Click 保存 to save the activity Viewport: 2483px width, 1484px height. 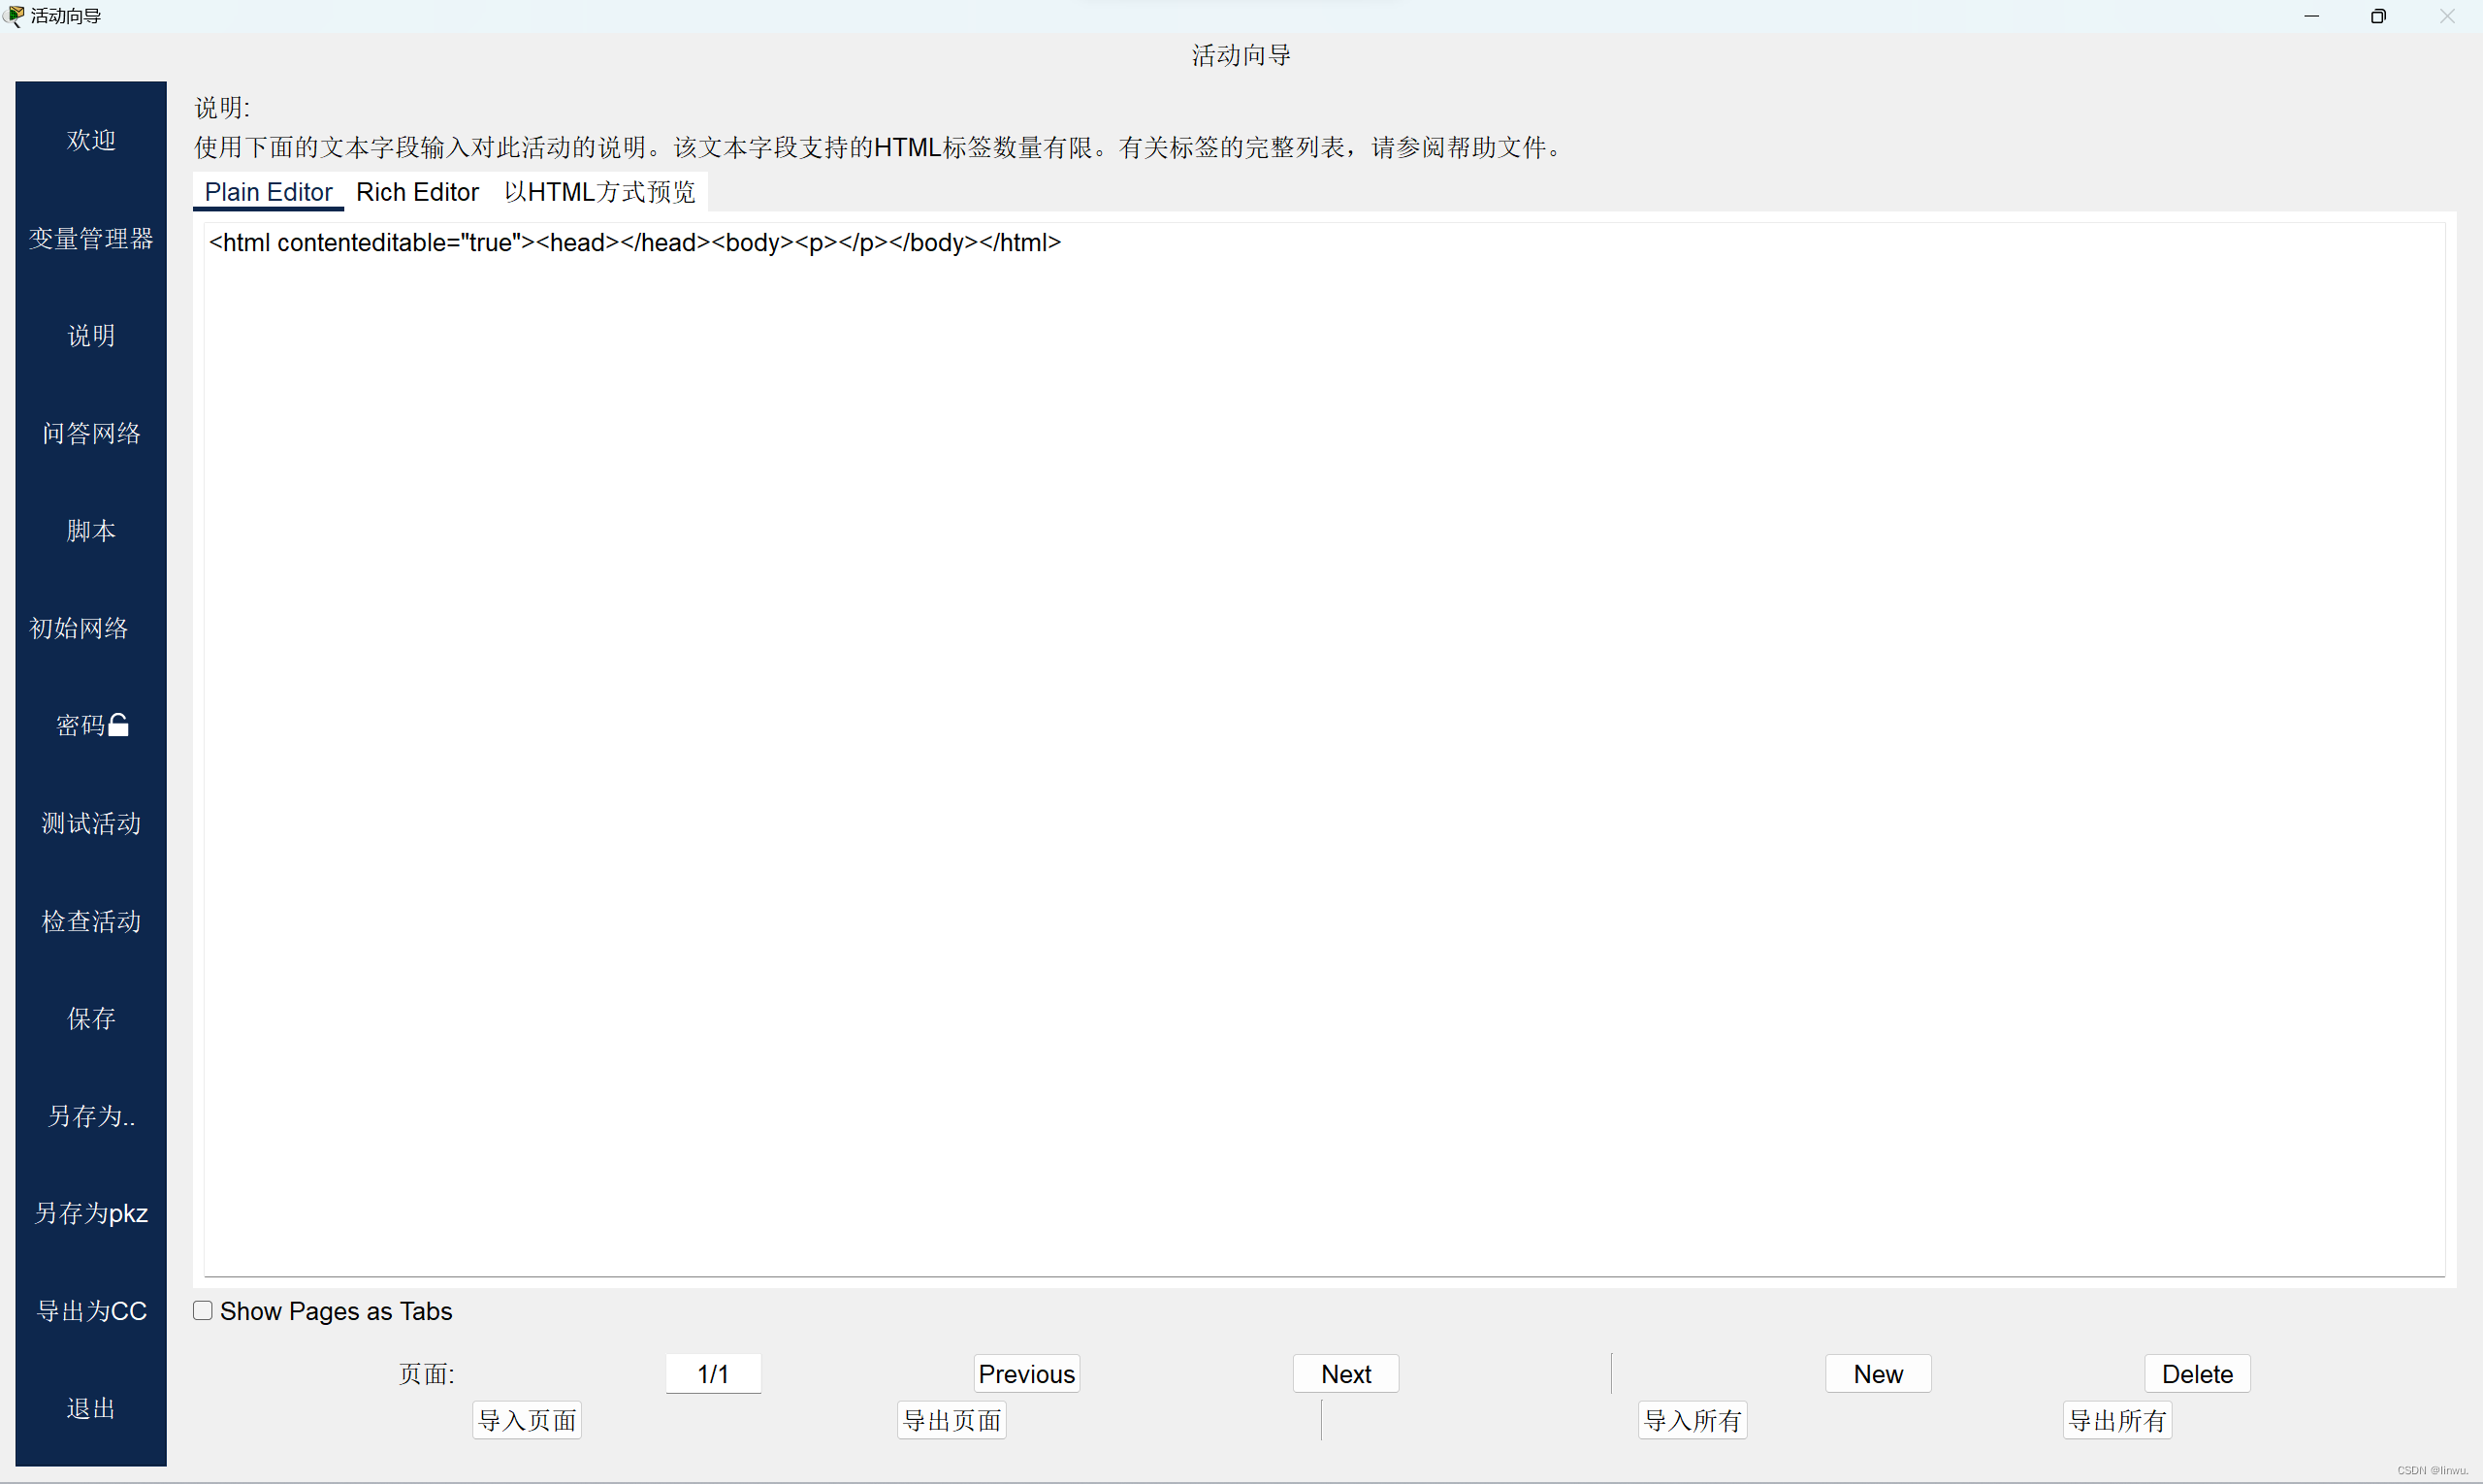91,1019
